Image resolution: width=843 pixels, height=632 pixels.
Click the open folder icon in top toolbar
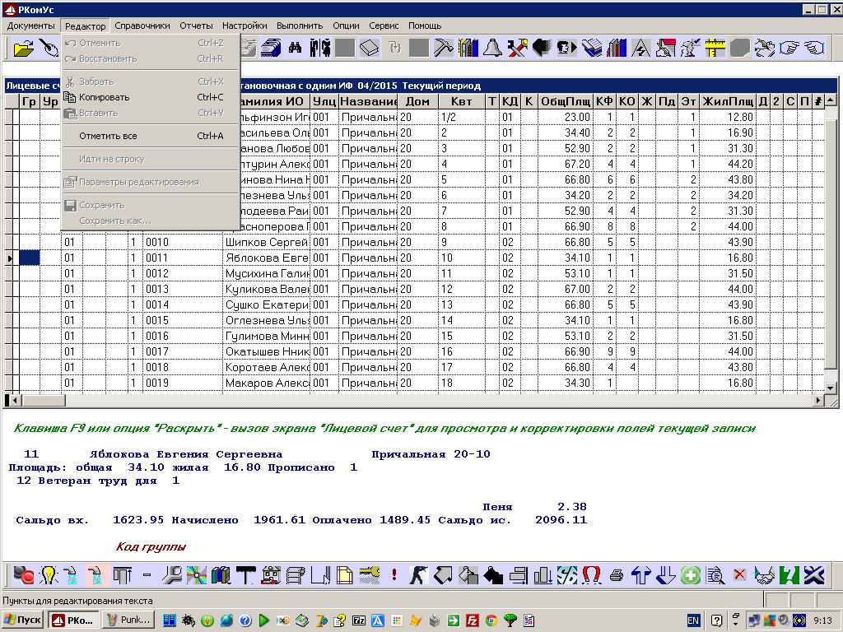coord(24,49)
